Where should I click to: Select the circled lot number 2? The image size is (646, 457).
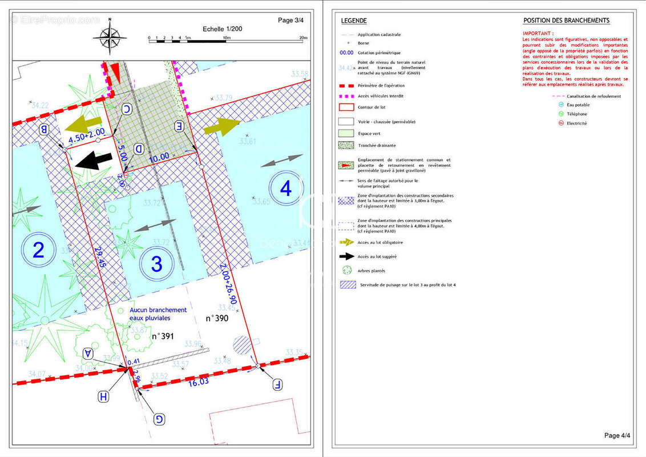39,250
